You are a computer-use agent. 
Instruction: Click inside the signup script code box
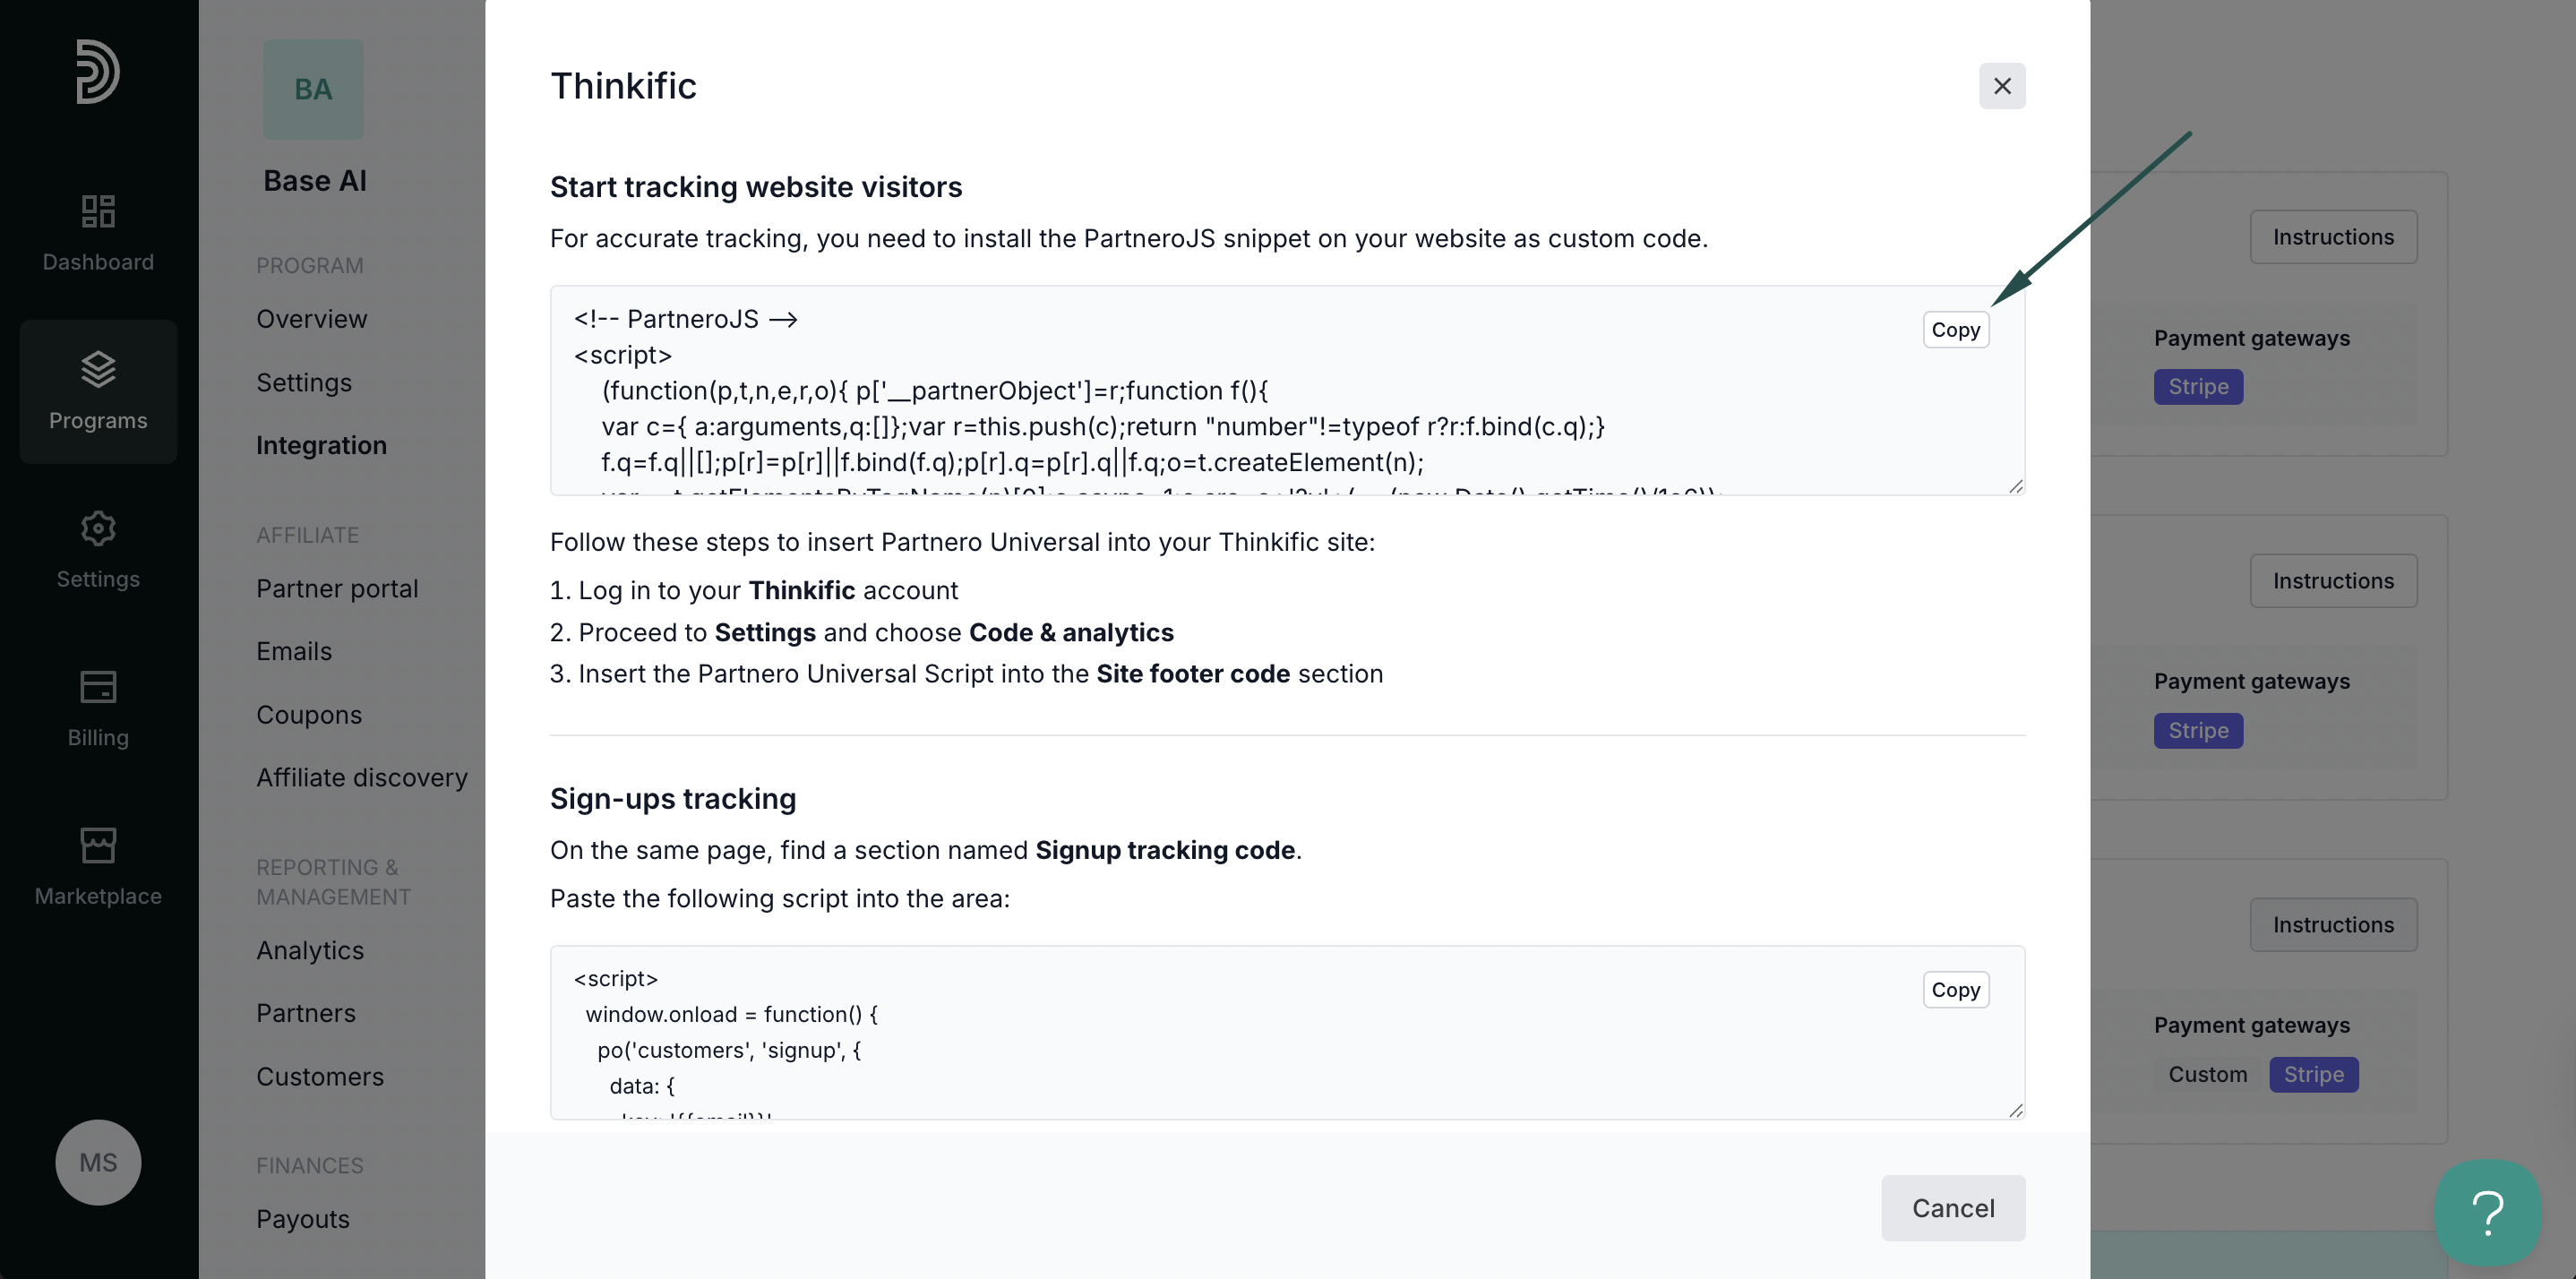[x=1287, y=1032]
